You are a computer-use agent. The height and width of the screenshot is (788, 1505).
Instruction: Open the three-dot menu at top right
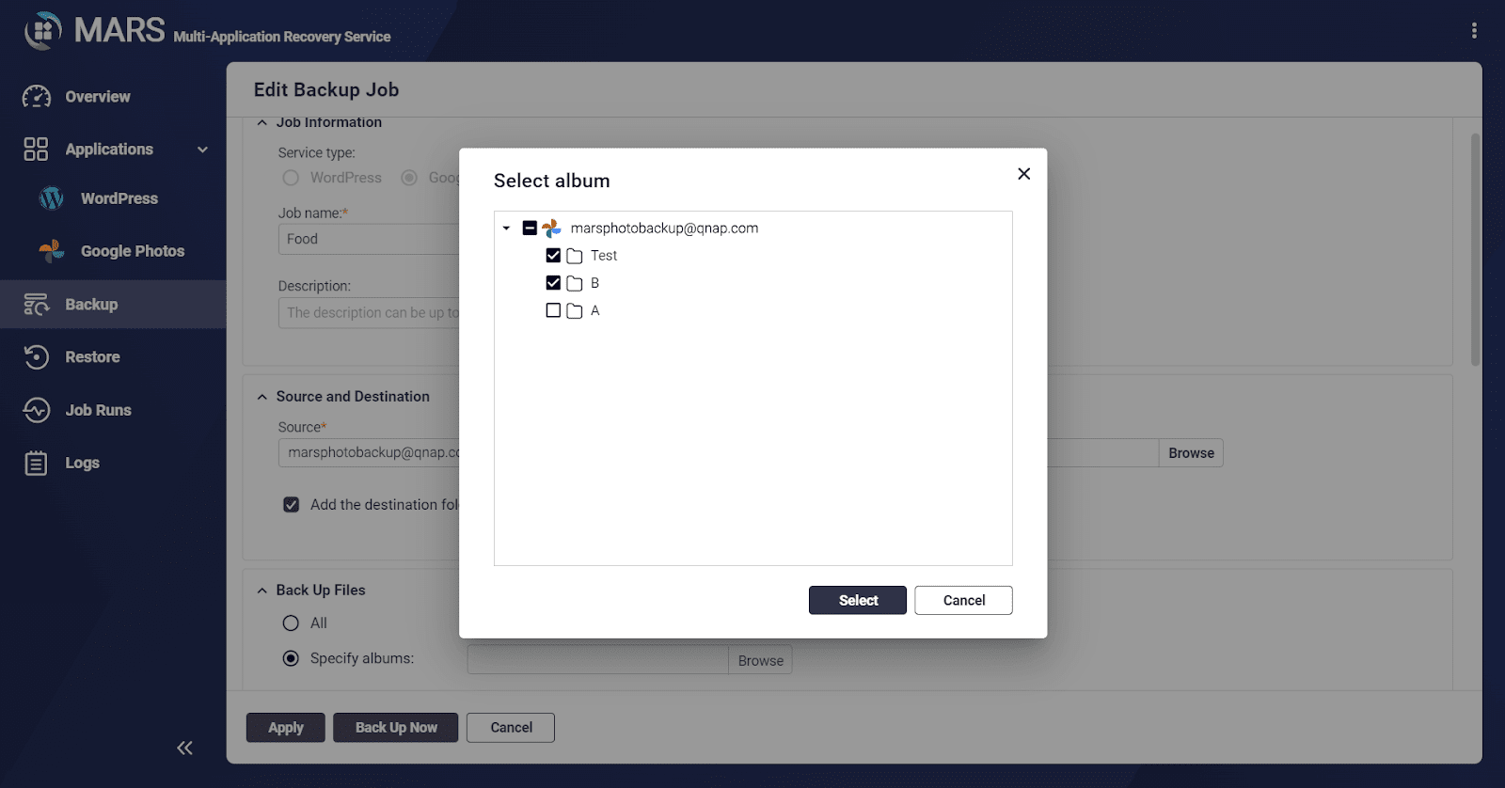pos(1474,31)
